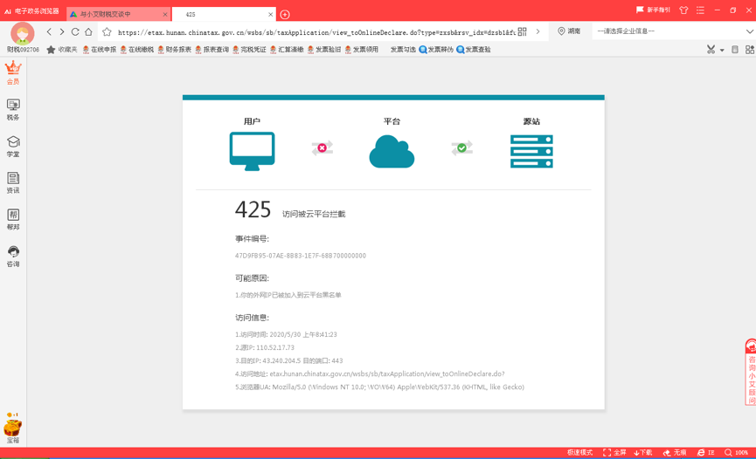Open the 帮邦 sidebar section
Viewport: 756px width, 459px height.
(x=13, y=219)
